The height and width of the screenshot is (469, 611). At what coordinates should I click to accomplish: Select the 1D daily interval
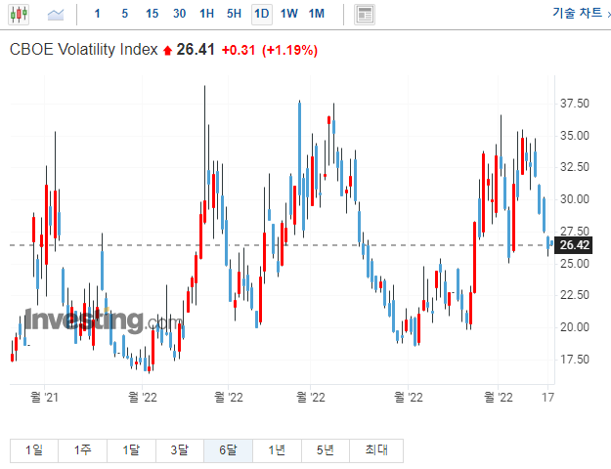coord(261,14)
